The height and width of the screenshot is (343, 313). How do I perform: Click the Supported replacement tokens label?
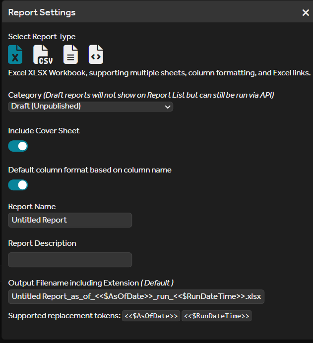point(64,316)
